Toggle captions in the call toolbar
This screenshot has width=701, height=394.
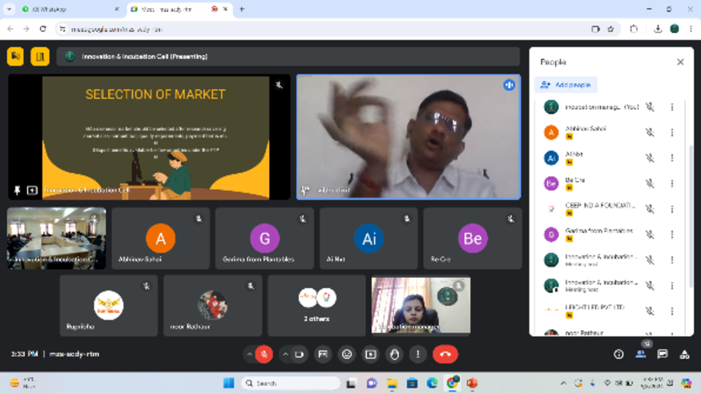tap(324, 354)
